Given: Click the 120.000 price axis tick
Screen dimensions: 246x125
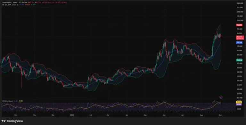Looking at the screenshot, I should coord(240,3).
